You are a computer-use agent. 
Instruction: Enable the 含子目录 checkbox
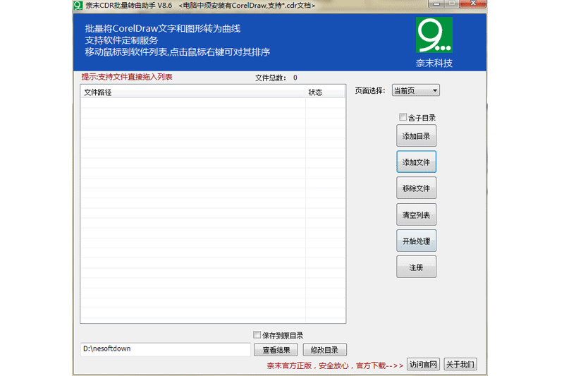click(x=403, y=117)
